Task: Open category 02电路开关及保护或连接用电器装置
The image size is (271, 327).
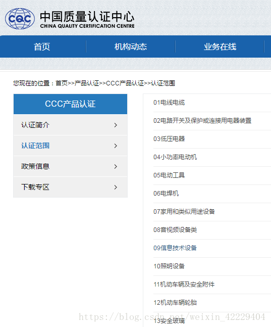Action: pos(202,120)
